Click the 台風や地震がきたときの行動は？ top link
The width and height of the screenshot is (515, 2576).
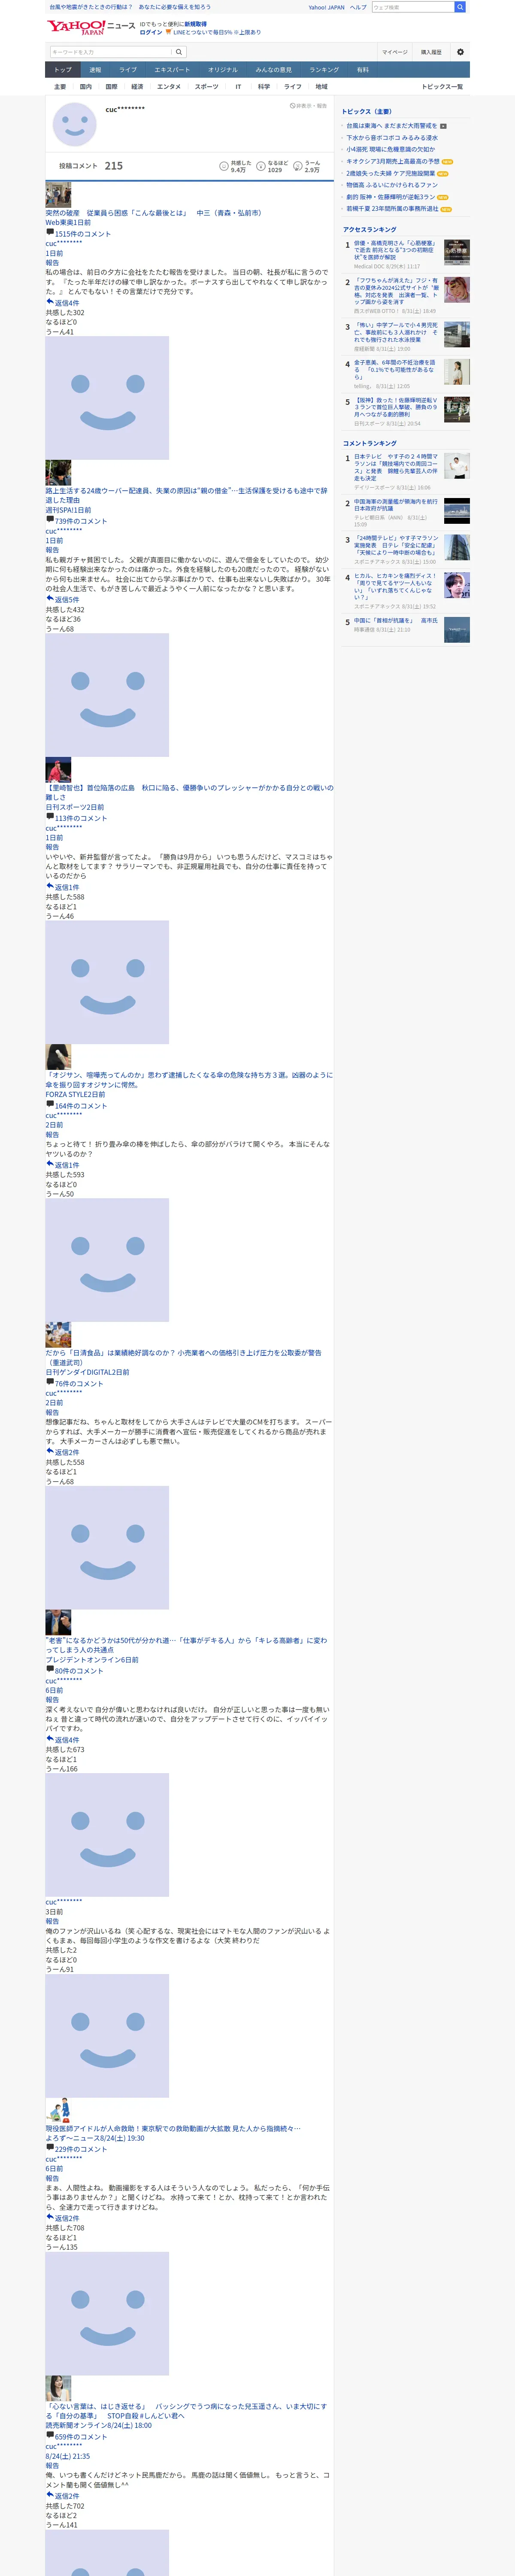pyautogui.click(x=90, y=7)
